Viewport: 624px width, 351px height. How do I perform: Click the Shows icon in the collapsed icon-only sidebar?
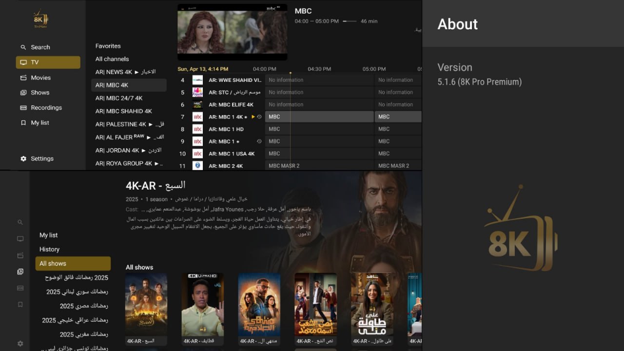pyautogui.click(x=20, y=272)
